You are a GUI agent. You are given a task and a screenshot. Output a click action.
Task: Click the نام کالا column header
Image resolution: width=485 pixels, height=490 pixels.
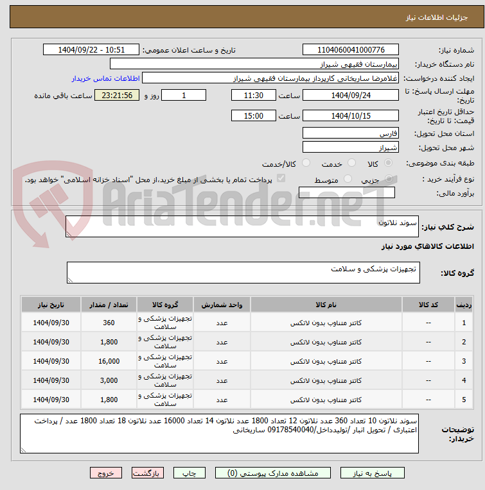[x=326, y=305]
